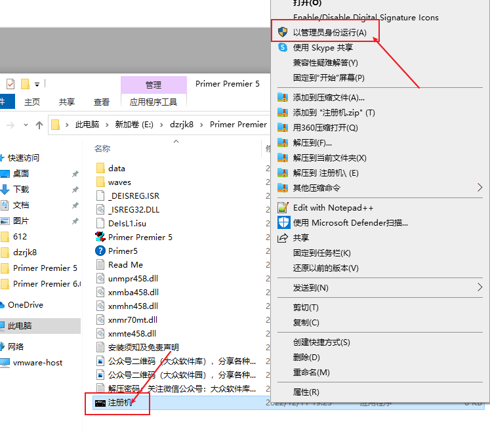Open the quick access toolbar dropdown arrow
Screen dimensions: 490x431
(37, 85)
